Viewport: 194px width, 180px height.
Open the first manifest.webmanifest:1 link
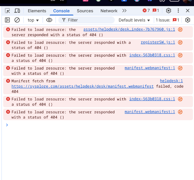[x=150, y=68]
